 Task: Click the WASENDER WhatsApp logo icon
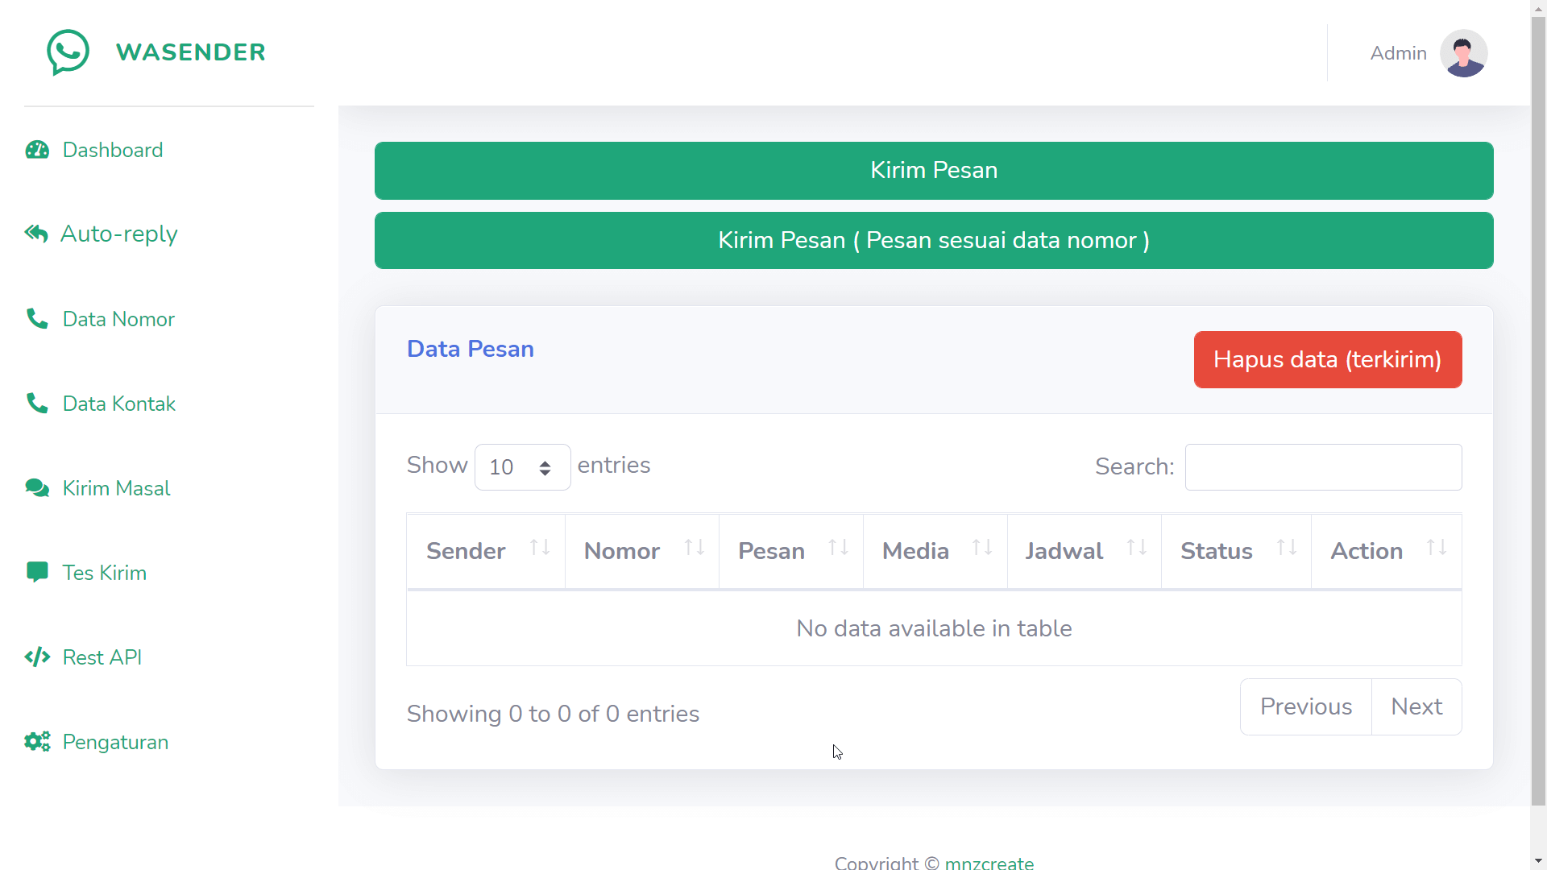[x=68, y=52]
